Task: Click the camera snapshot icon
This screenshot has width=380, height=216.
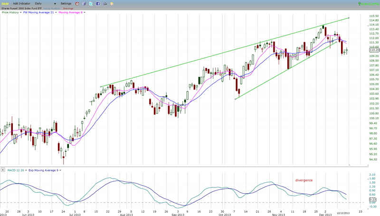Action: point(105,4)
